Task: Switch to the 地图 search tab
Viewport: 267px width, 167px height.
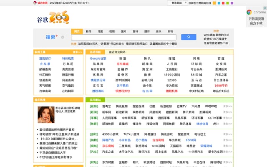Action: pyautogui.click(x=100, y=31)
